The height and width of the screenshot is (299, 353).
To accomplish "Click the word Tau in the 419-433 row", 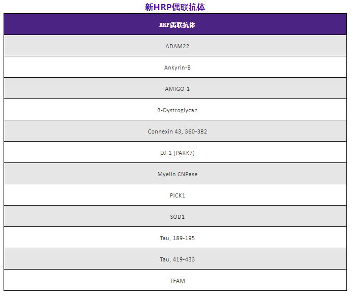I will tap(164, 259).
